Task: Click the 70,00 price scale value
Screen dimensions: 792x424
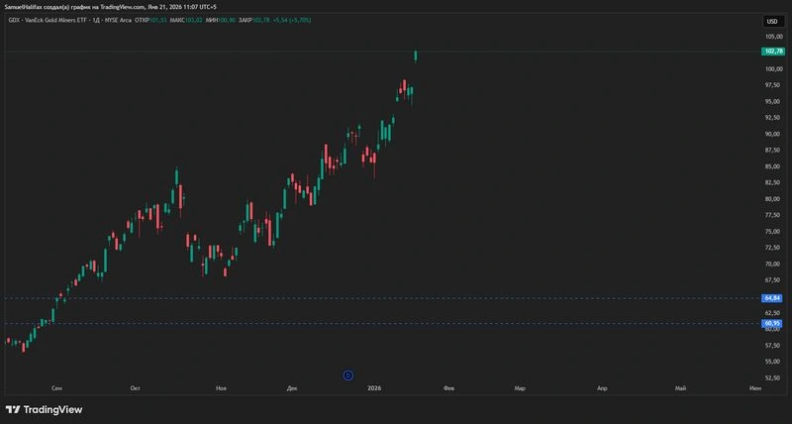Action: tap(774, 264)
